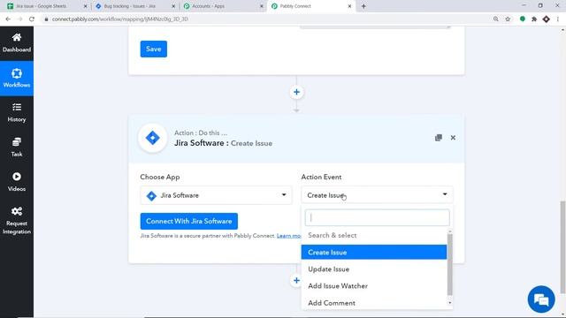Remove the Jira Software action step
Screen dimensions: 566x318
coord(453,138)
